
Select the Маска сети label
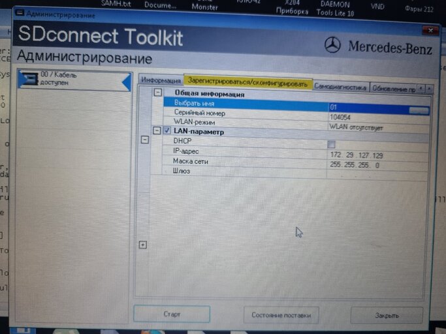(190, 161)
